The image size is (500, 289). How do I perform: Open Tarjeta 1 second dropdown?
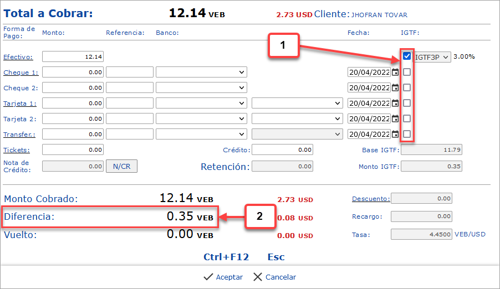coord(297,103)
